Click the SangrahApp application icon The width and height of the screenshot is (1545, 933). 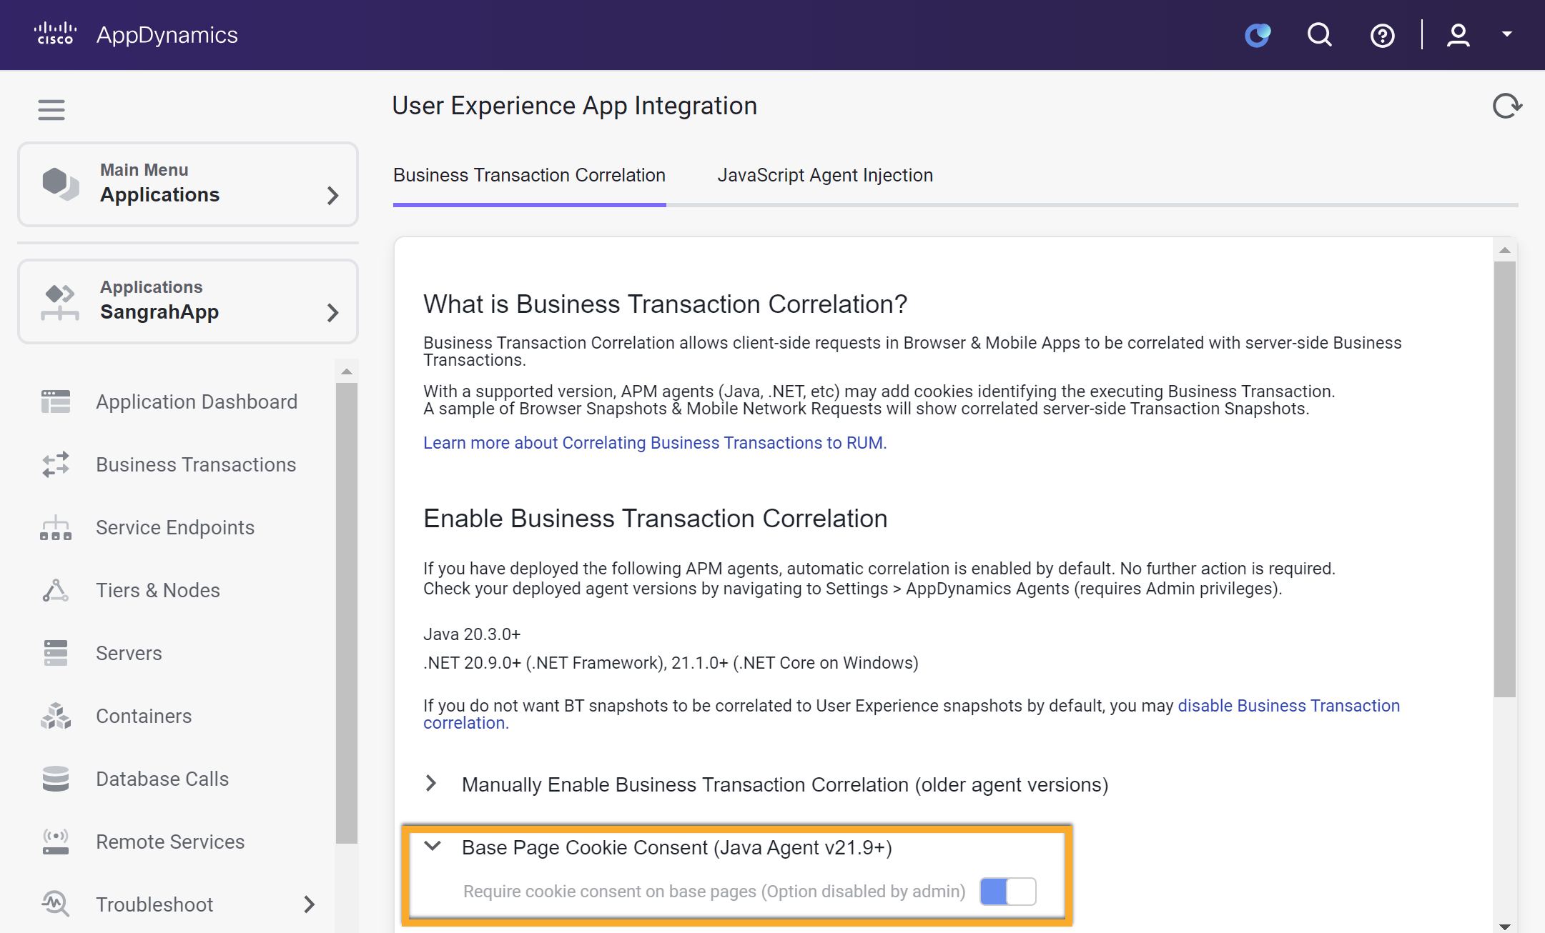[x=61, y=301]
